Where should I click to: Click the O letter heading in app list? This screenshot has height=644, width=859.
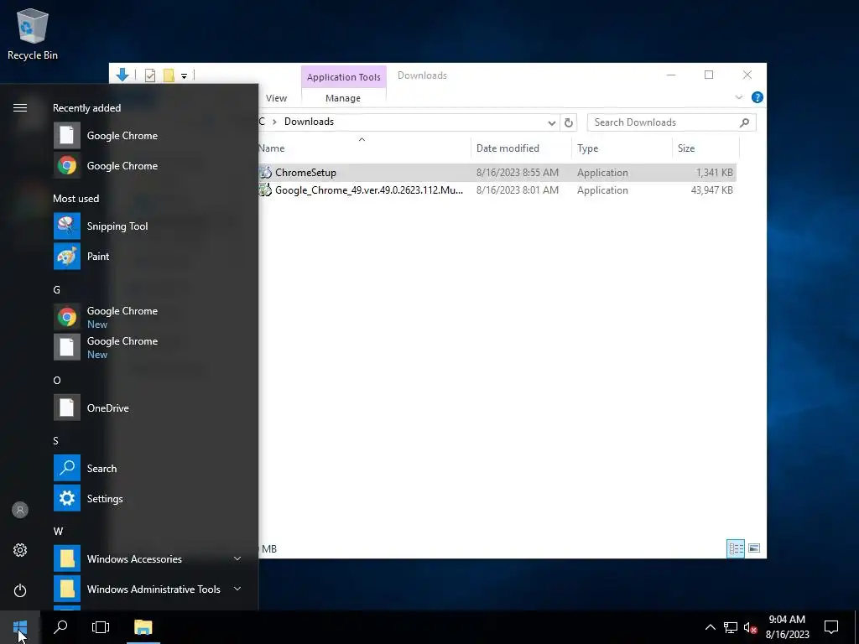coord(57,380)
